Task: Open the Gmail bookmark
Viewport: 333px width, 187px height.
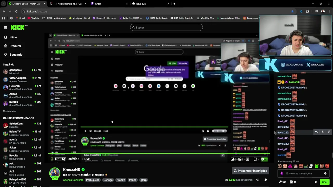Action: pos(20,18)
